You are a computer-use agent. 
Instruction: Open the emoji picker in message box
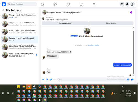128,80
